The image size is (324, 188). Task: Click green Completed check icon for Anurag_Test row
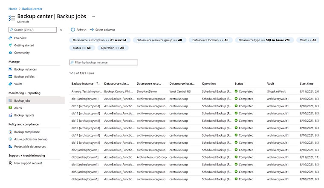(236, 91)
